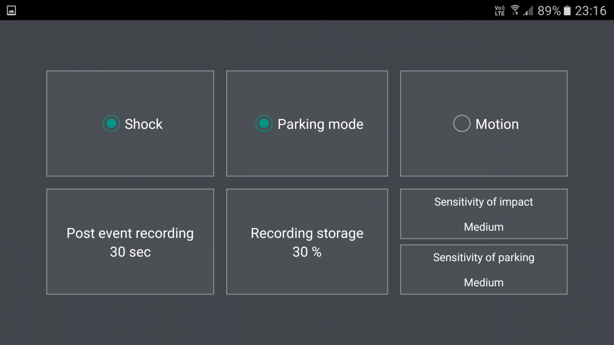The image size is (614, 345).
Task: Tap the cellular signal strength icon
Action: pos(529,10)
